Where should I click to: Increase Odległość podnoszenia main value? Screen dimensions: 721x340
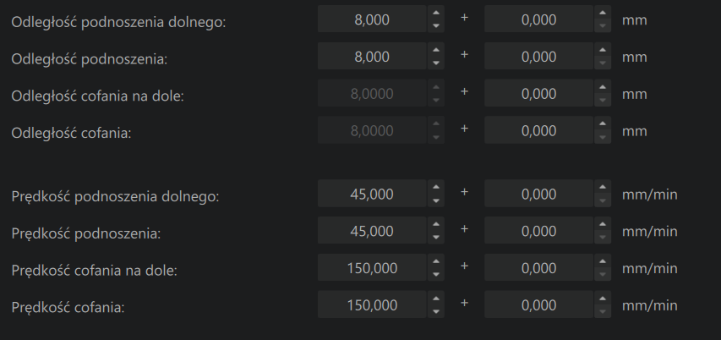[x=436, y=49]
